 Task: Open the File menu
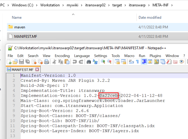[10, 56]
